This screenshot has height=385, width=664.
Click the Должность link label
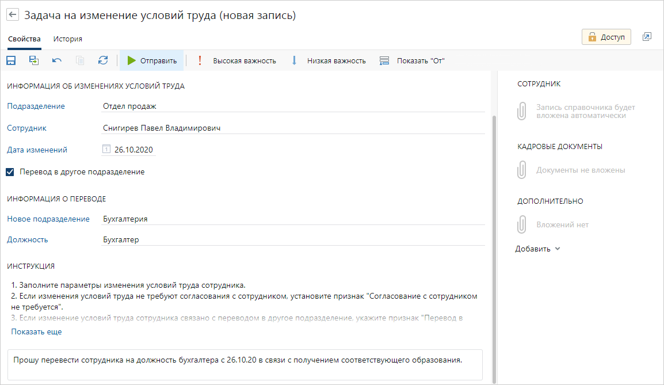(x=28, y=240)
